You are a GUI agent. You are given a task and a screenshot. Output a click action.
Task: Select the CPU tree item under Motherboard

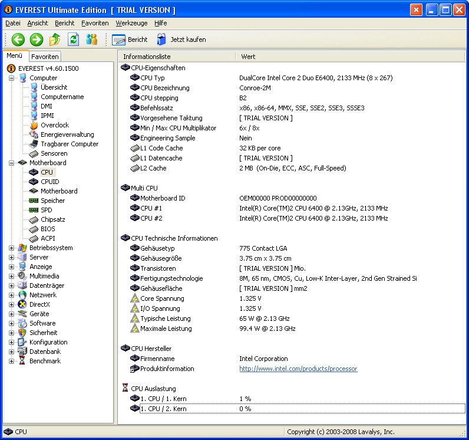pos(47,172)
